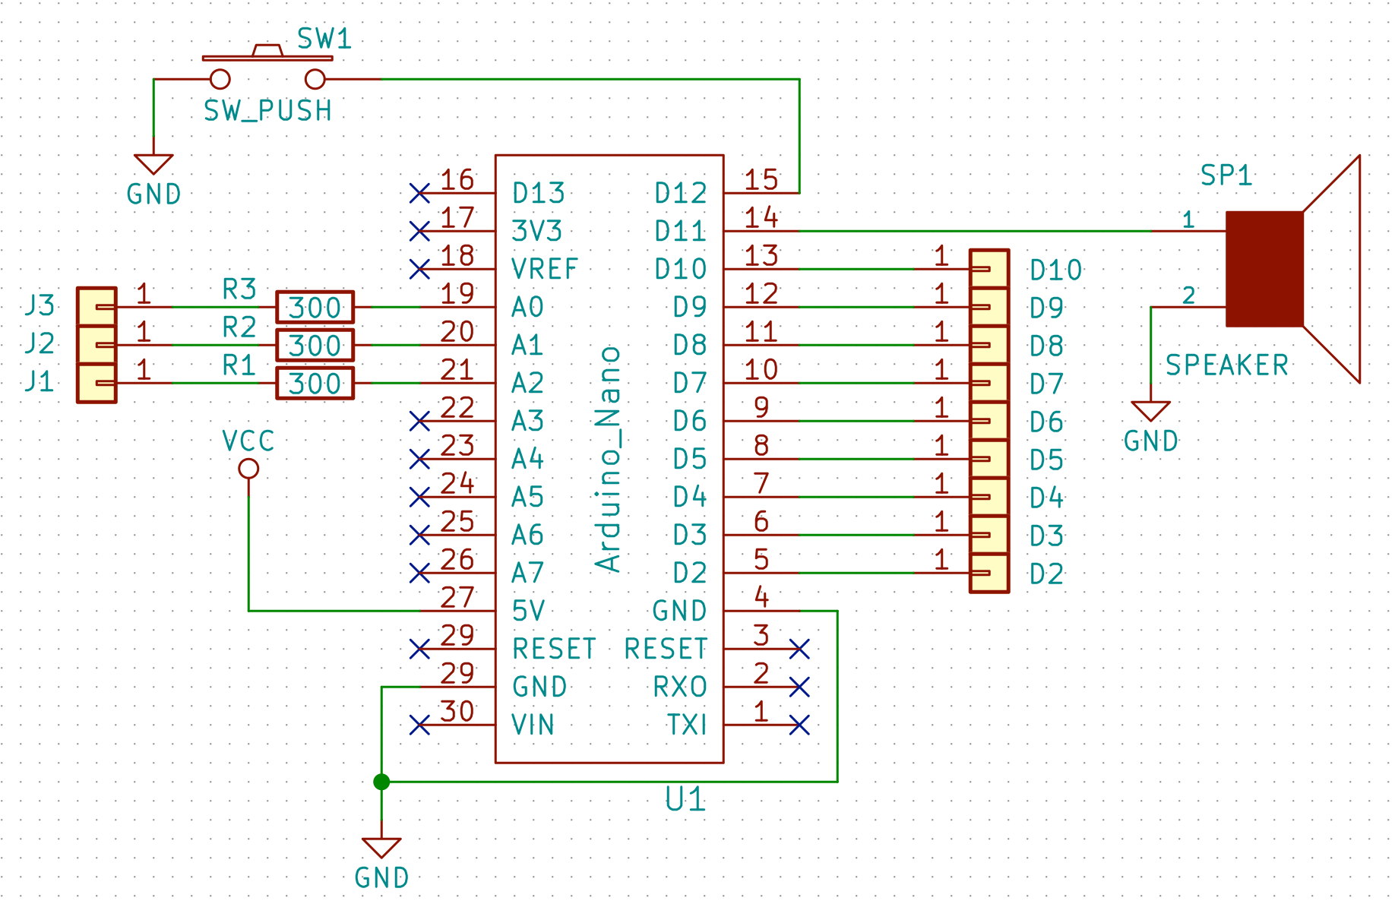Select the D6 connector pad
The width and height of the screenshot is (1395, 904).
tap(989, 421)
